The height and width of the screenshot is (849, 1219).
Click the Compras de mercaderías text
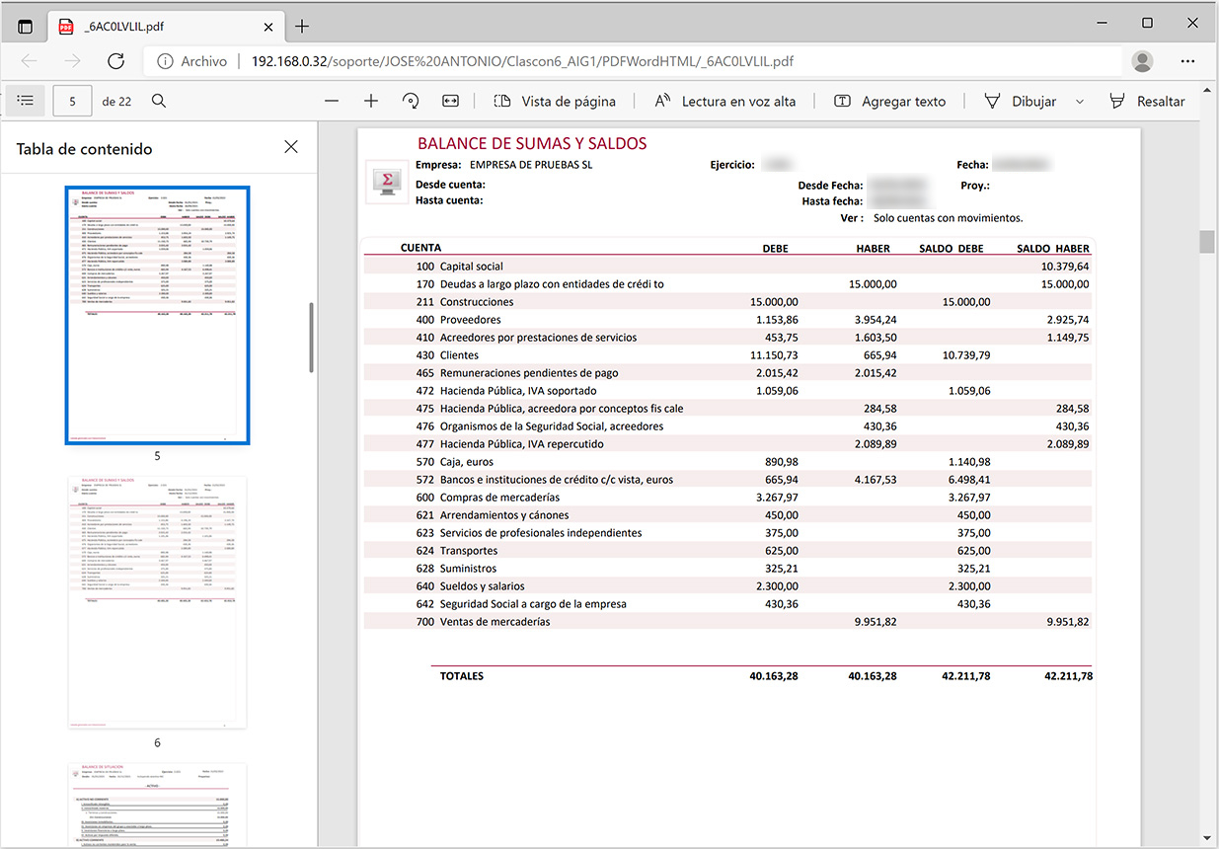[x=499, y=498]
